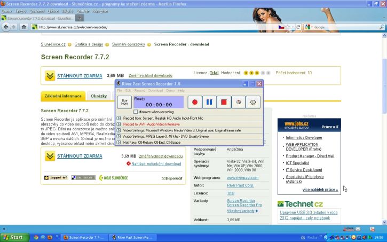Expand the Hot Keys section

click(119, 143)
